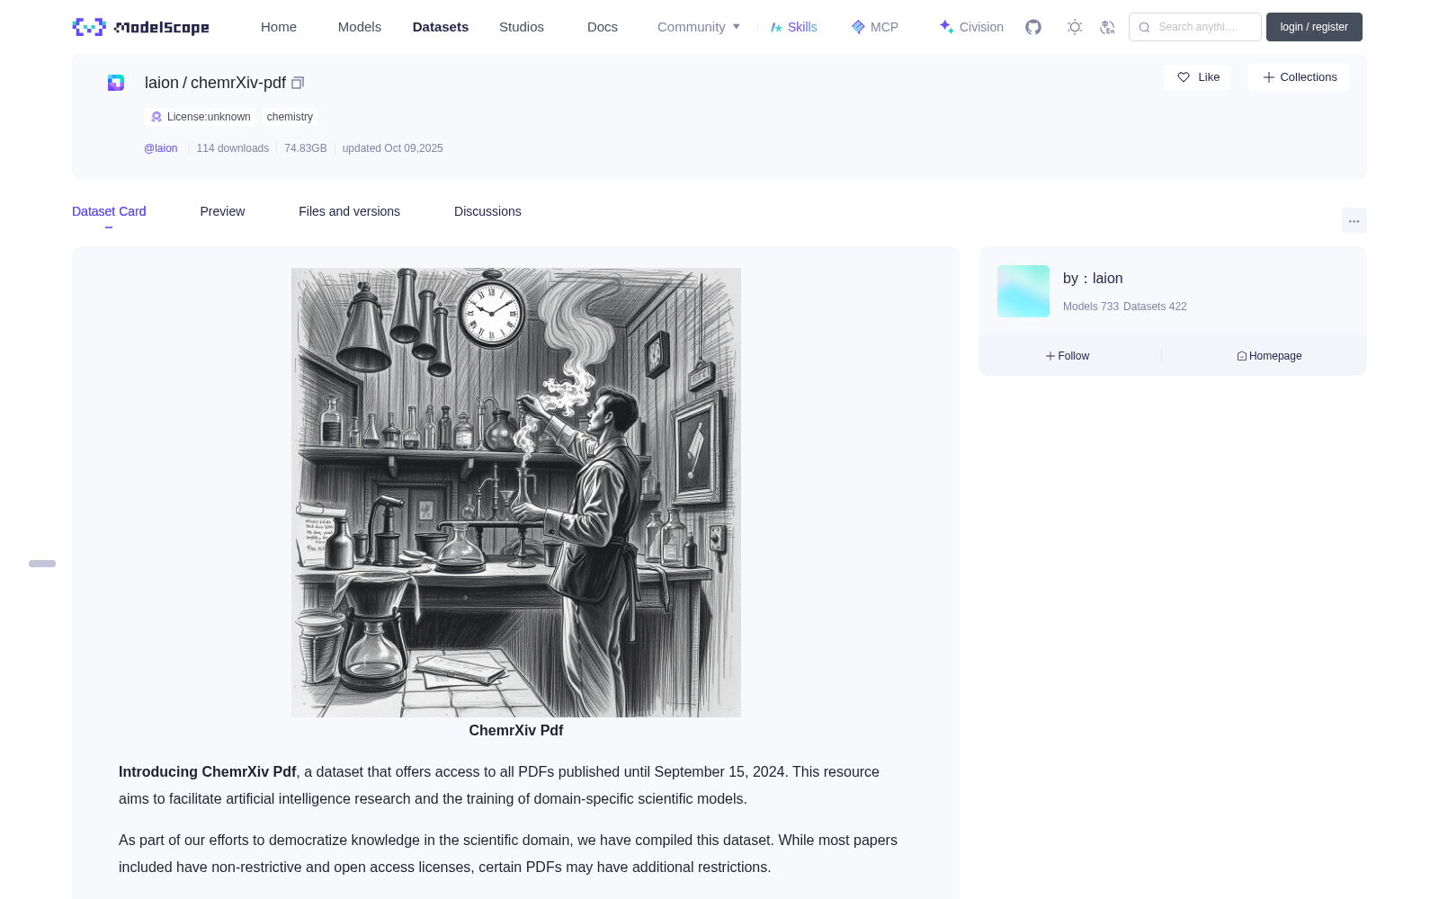Screen dimensions: 1439x899
Task: Follow the laion organization
Action: click(x=1068, y=356)
